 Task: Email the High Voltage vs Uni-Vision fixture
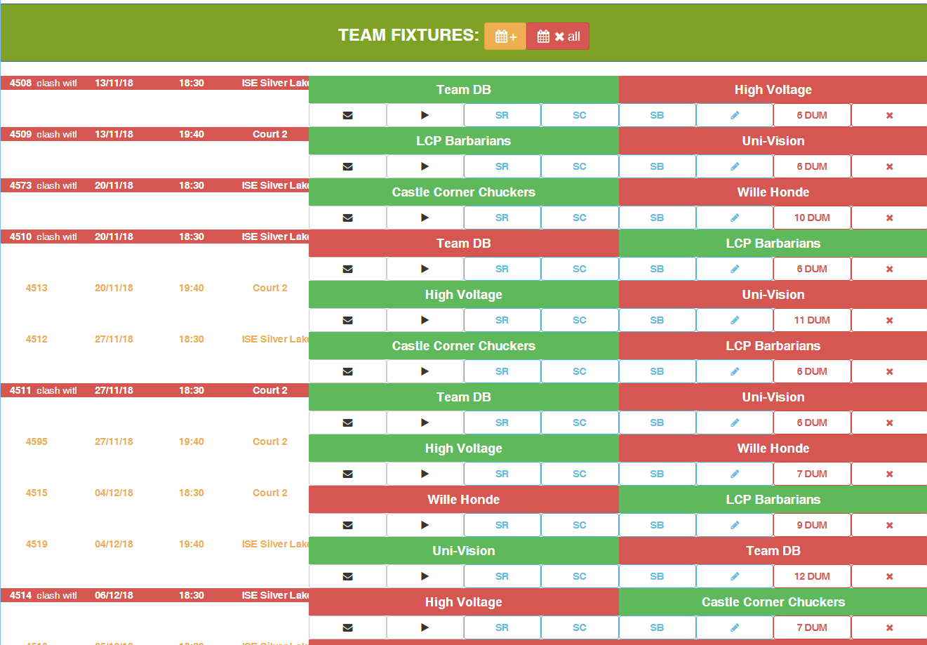pos(347,319)
